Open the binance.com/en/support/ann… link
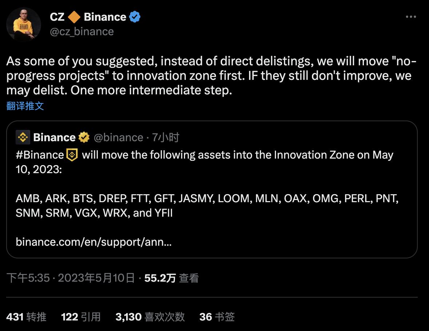 pyautogui.click(x=93, y=242)
